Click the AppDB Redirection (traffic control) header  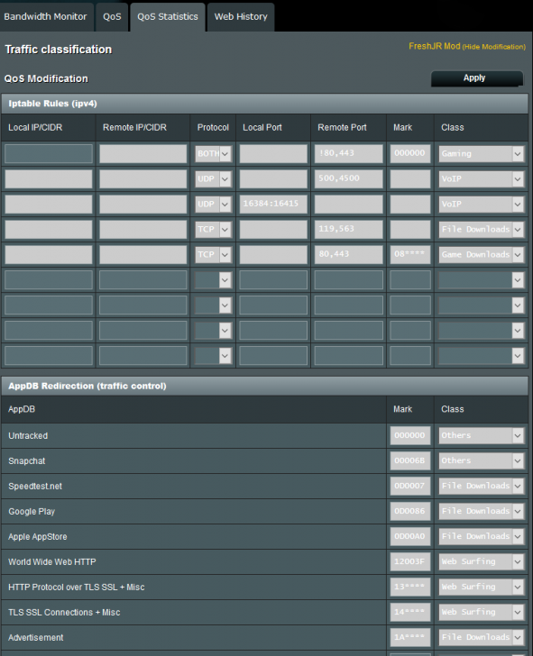tap(264, 386)
